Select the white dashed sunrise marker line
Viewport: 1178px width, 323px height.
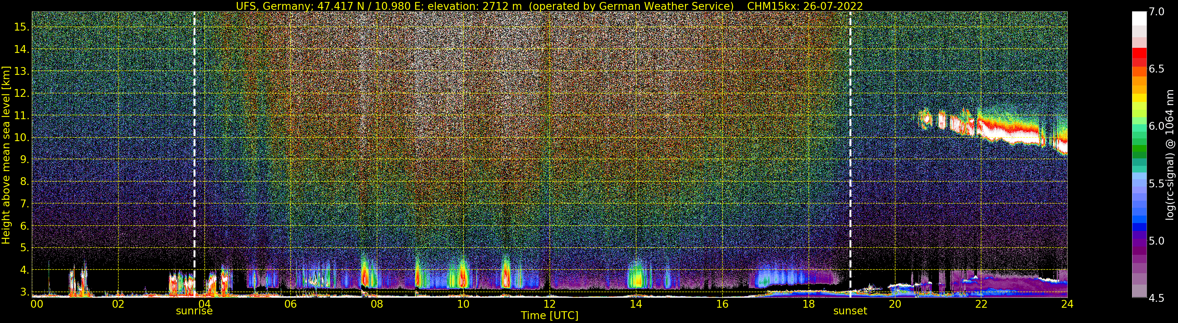(x=194, y=154)
